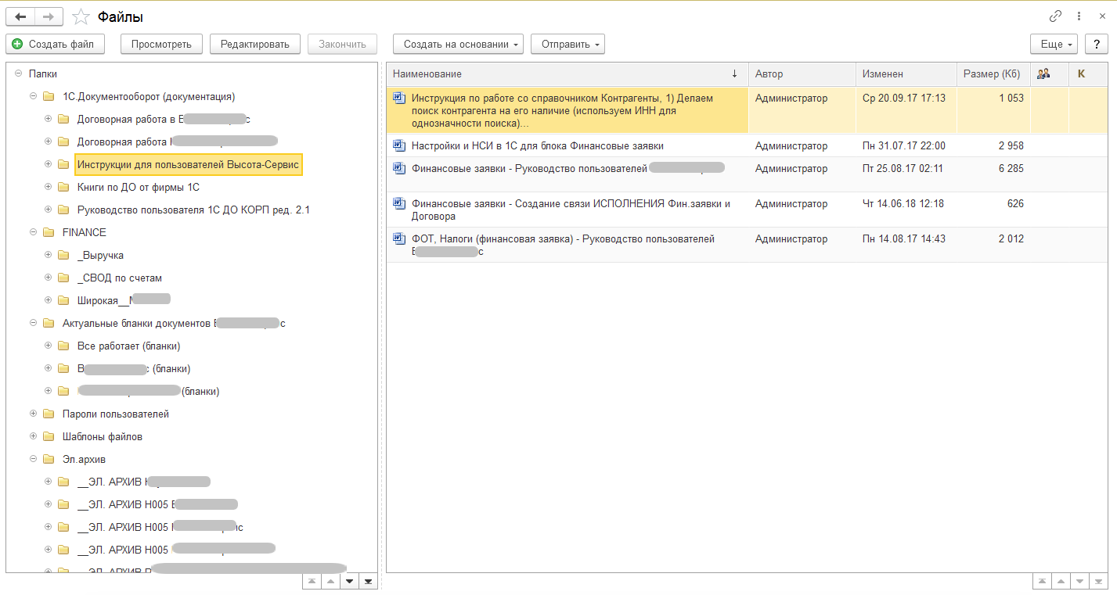1117x595 pixels.
Task: Open help with the question mark button
Action: (x=1097, y=44)
